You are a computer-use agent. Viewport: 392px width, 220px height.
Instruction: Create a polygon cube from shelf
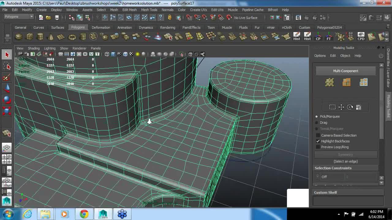click(29, 37)
